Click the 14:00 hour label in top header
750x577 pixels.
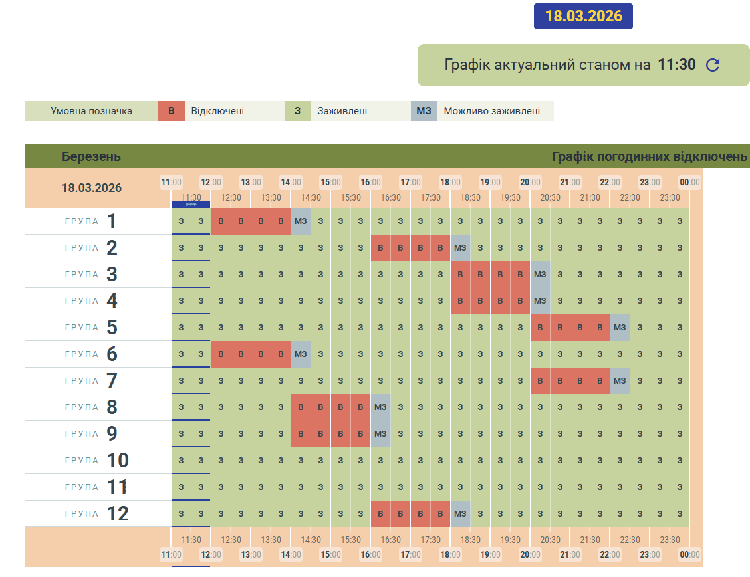[x=291, y=182]
